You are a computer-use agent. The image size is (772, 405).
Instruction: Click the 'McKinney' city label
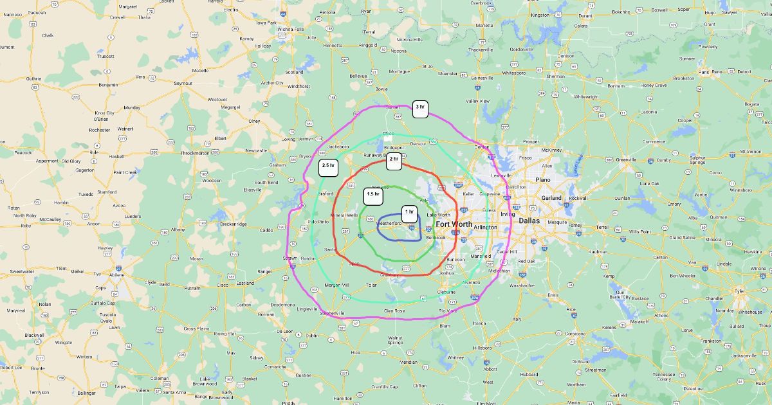(x=552, y=150)
